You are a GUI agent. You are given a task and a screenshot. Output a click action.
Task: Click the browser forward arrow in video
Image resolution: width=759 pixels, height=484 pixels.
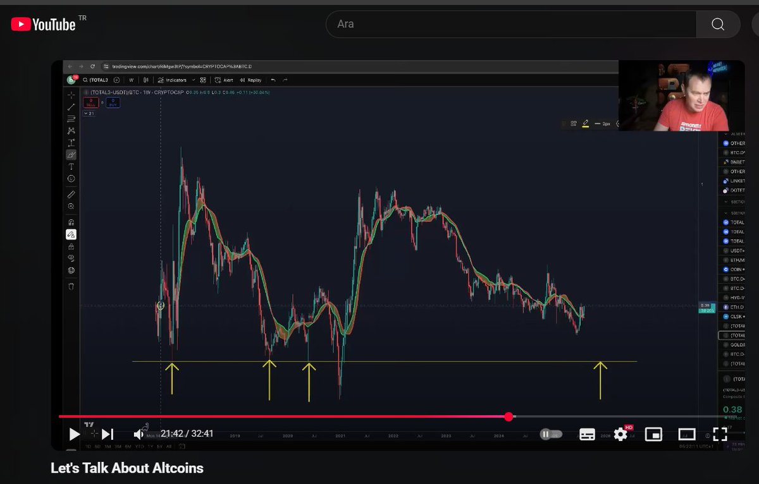81,66
